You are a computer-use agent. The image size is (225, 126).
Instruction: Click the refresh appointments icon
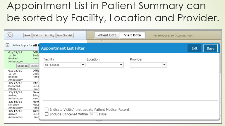click(10, 35)
